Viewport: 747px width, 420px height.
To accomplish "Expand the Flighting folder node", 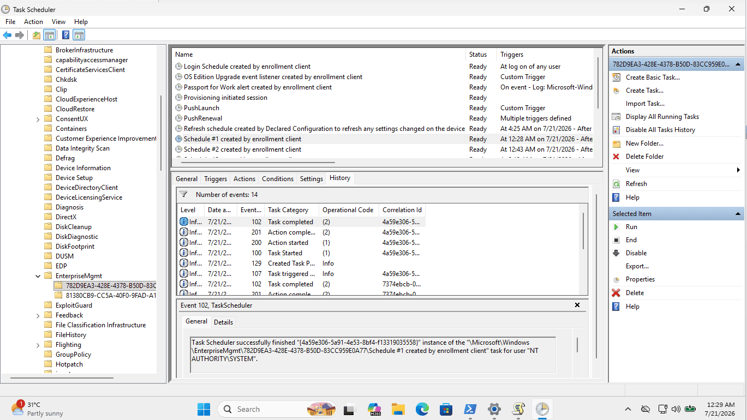I will [x=38, y=345].
